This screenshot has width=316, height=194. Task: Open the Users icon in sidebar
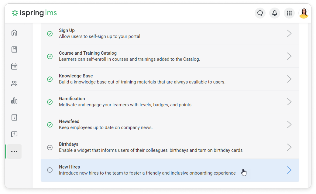14,83
